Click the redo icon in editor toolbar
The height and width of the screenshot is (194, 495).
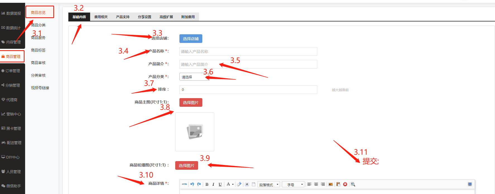coord(199,184)
